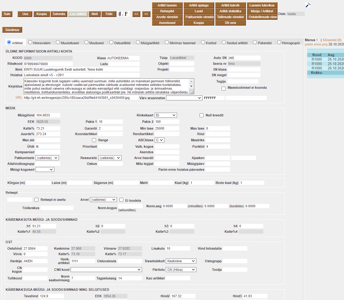Go to previous article with << button
Screen dimensions: 344x300
[x=136, y=14]
